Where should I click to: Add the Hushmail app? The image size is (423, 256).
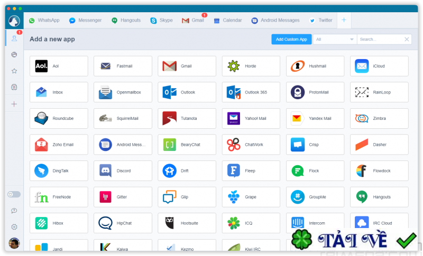tap(315, 66)
